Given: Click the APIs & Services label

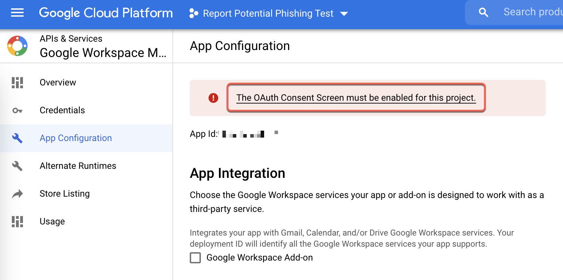Looking at the screenshot, I should click(x=71, y=39).
